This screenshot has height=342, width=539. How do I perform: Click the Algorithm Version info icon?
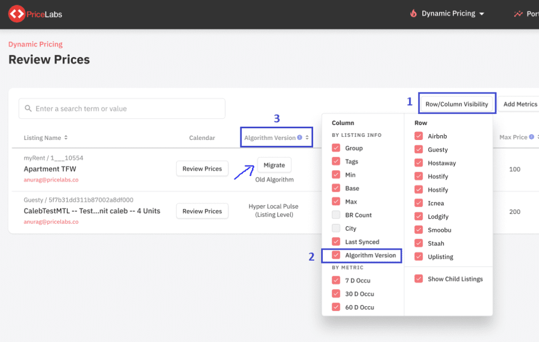[x=300, y=138]
